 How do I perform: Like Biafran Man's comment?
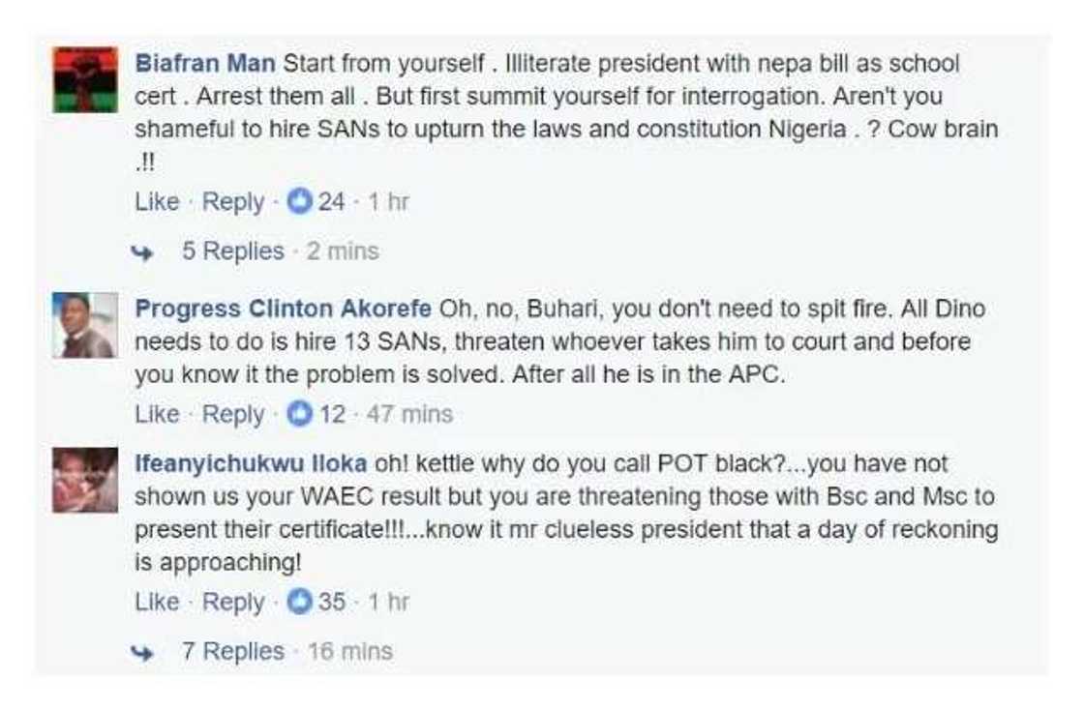pos(156,201)
